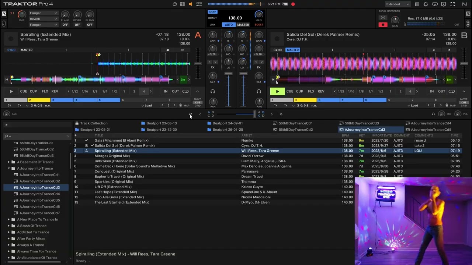The height and width of the screenshot is (265, 472).
Task: Open the Load dropdown on deck B
Action: (413, 106)
